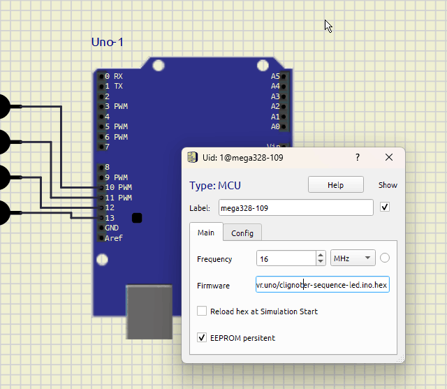Click pin 1 TX on the Uno board
447x389 pixels.
tap(101, 87)
